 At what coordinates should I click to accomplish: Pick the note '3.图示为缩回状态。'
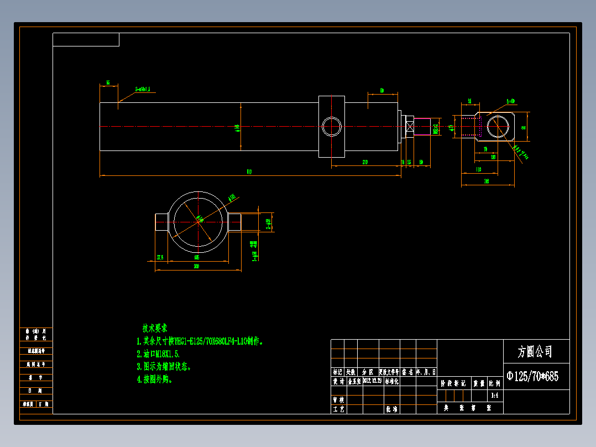pyautogui.click(x=164, y=366)
